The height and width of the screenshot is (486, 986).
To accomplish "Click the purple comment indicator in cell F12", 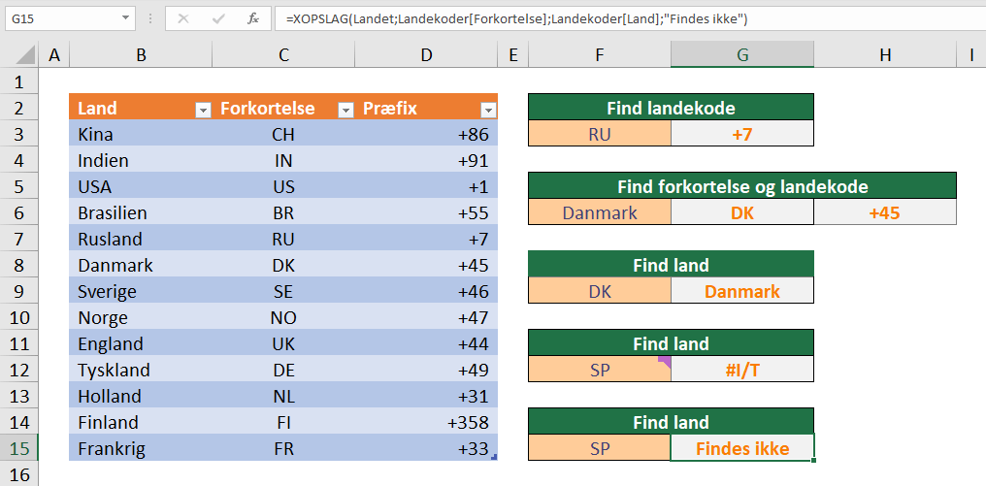I will [665, 362].
